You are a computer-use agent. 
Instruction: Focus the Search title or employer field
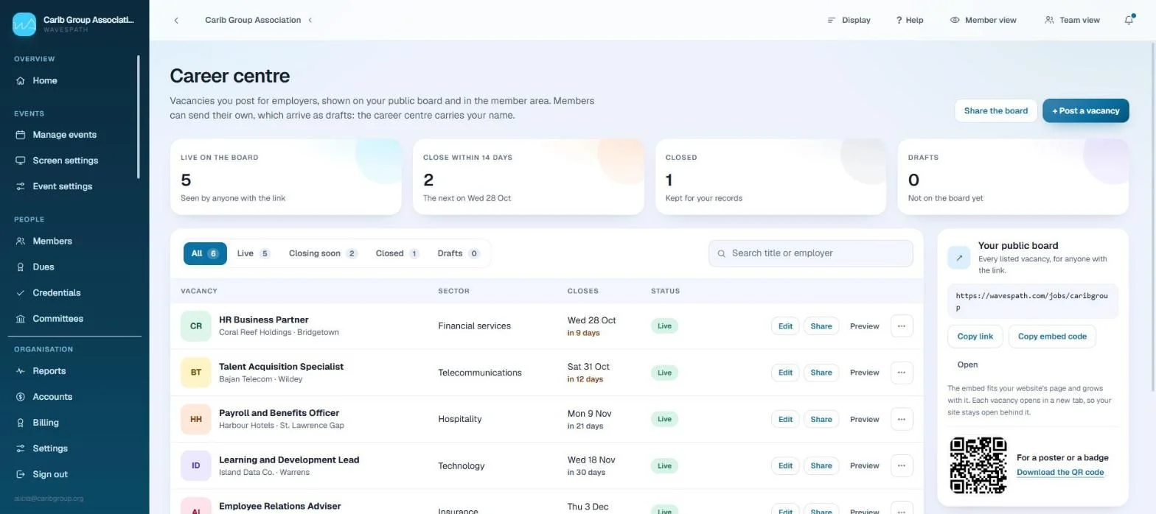coord(810,253)
